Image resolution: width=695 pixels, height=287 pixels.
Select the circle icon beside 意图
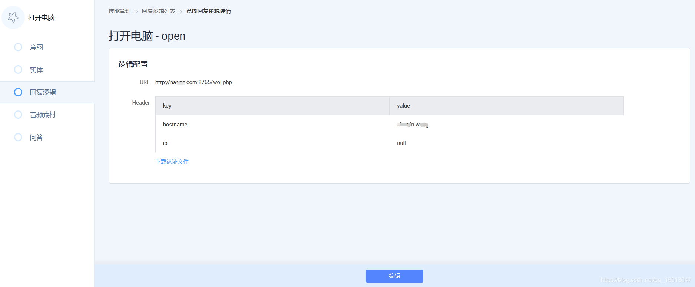click(18, 47)
